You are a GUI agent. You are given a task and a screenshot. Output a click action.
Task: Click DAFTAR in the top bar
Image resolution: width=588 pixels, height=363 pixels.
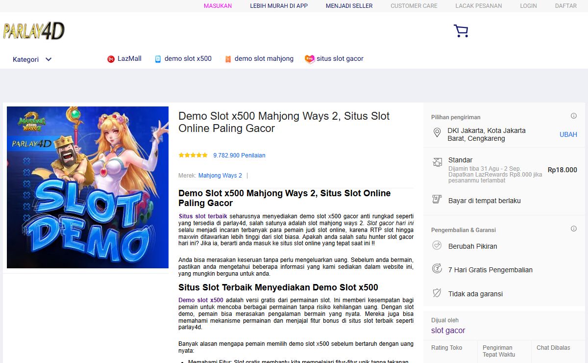pos(566,6)
